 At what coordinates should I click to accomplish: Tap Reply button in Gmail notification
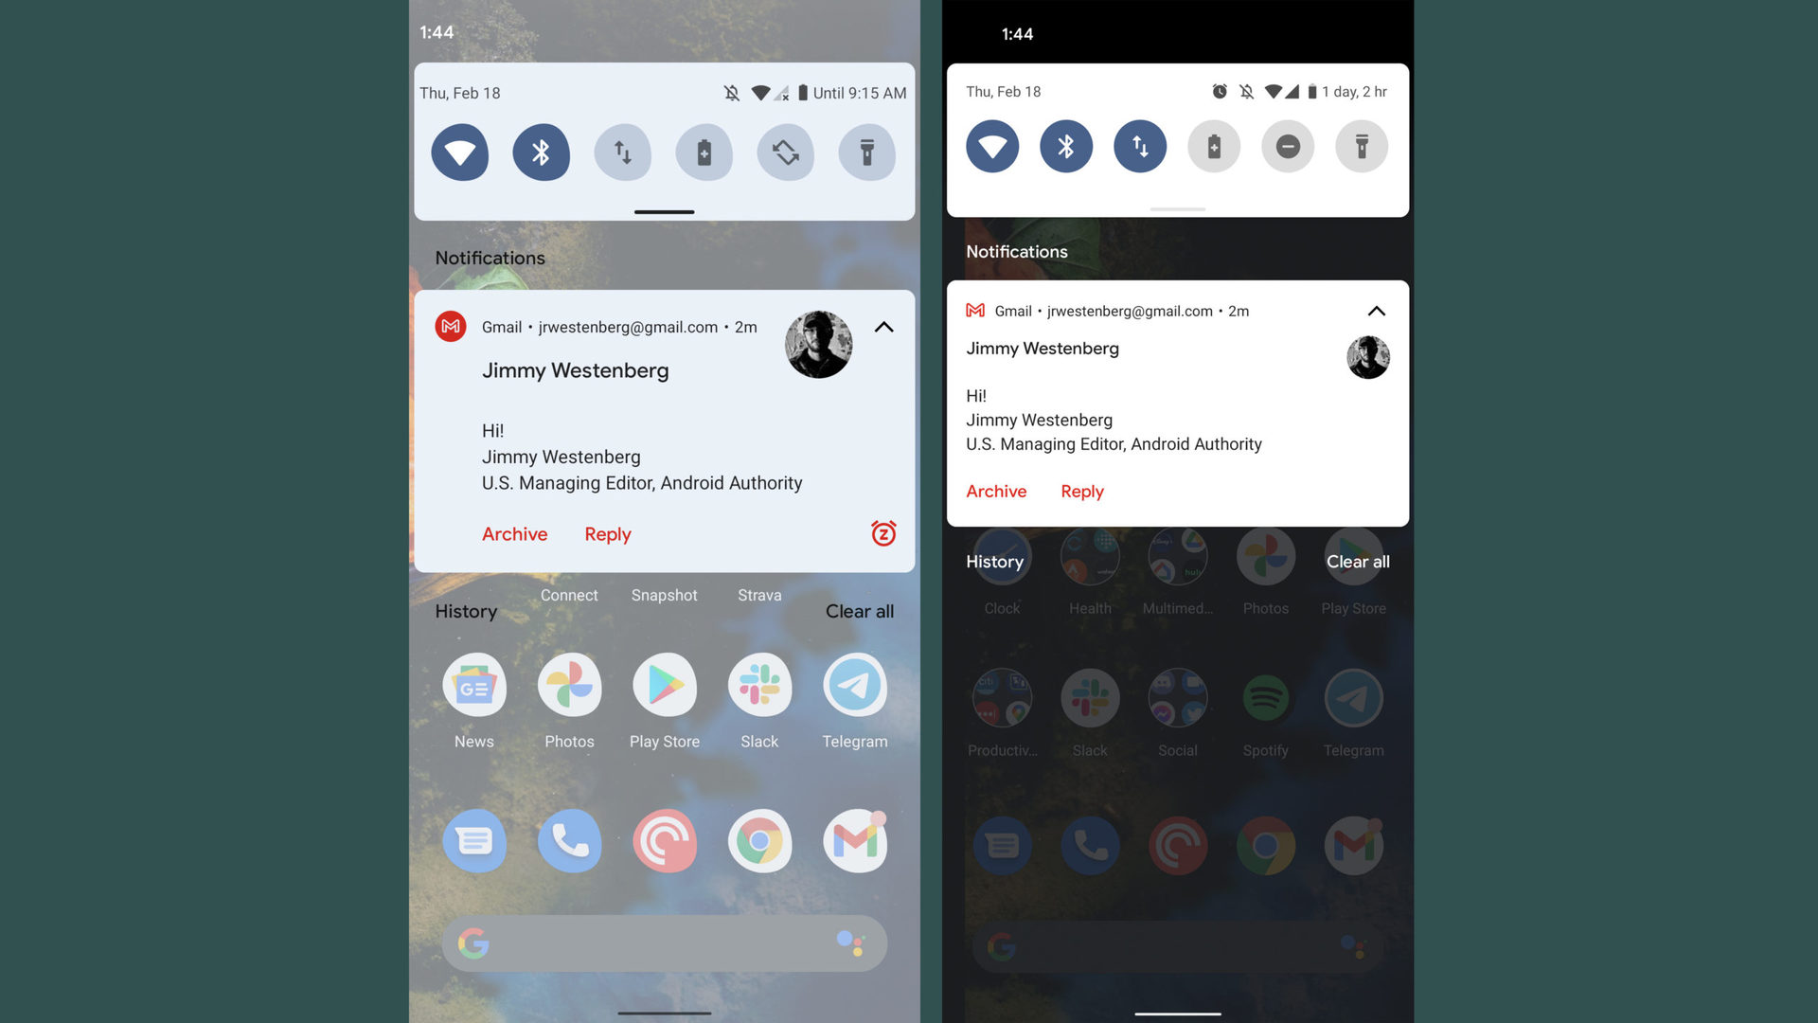608,533
